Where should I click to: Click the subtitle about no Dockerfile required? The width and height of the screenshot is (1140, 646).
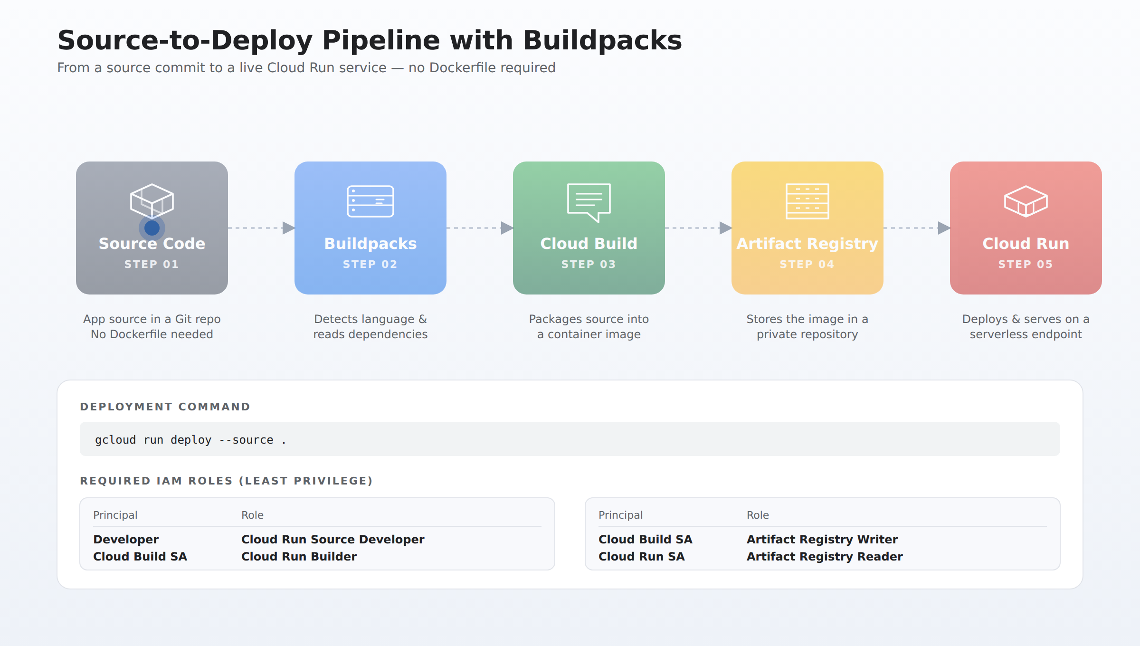306,68
